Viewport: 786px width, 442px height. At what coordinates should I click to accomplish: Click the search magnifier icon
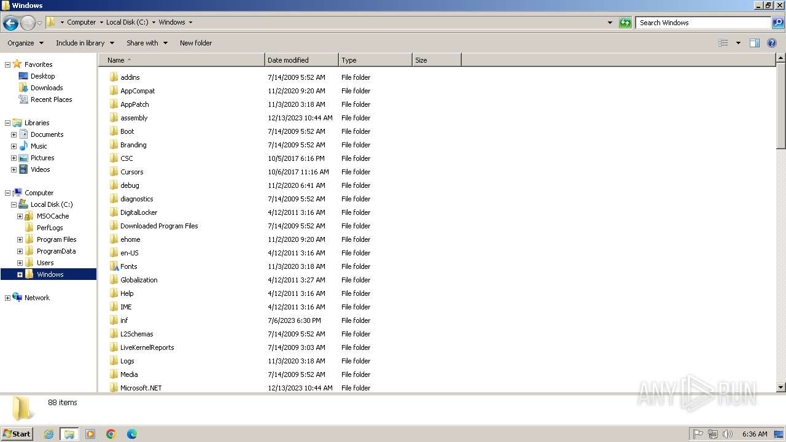777,23
